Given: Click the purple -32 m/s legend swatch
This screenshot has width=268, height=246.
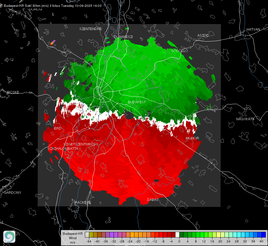Looking at the screenshot, I should [112, 235].
